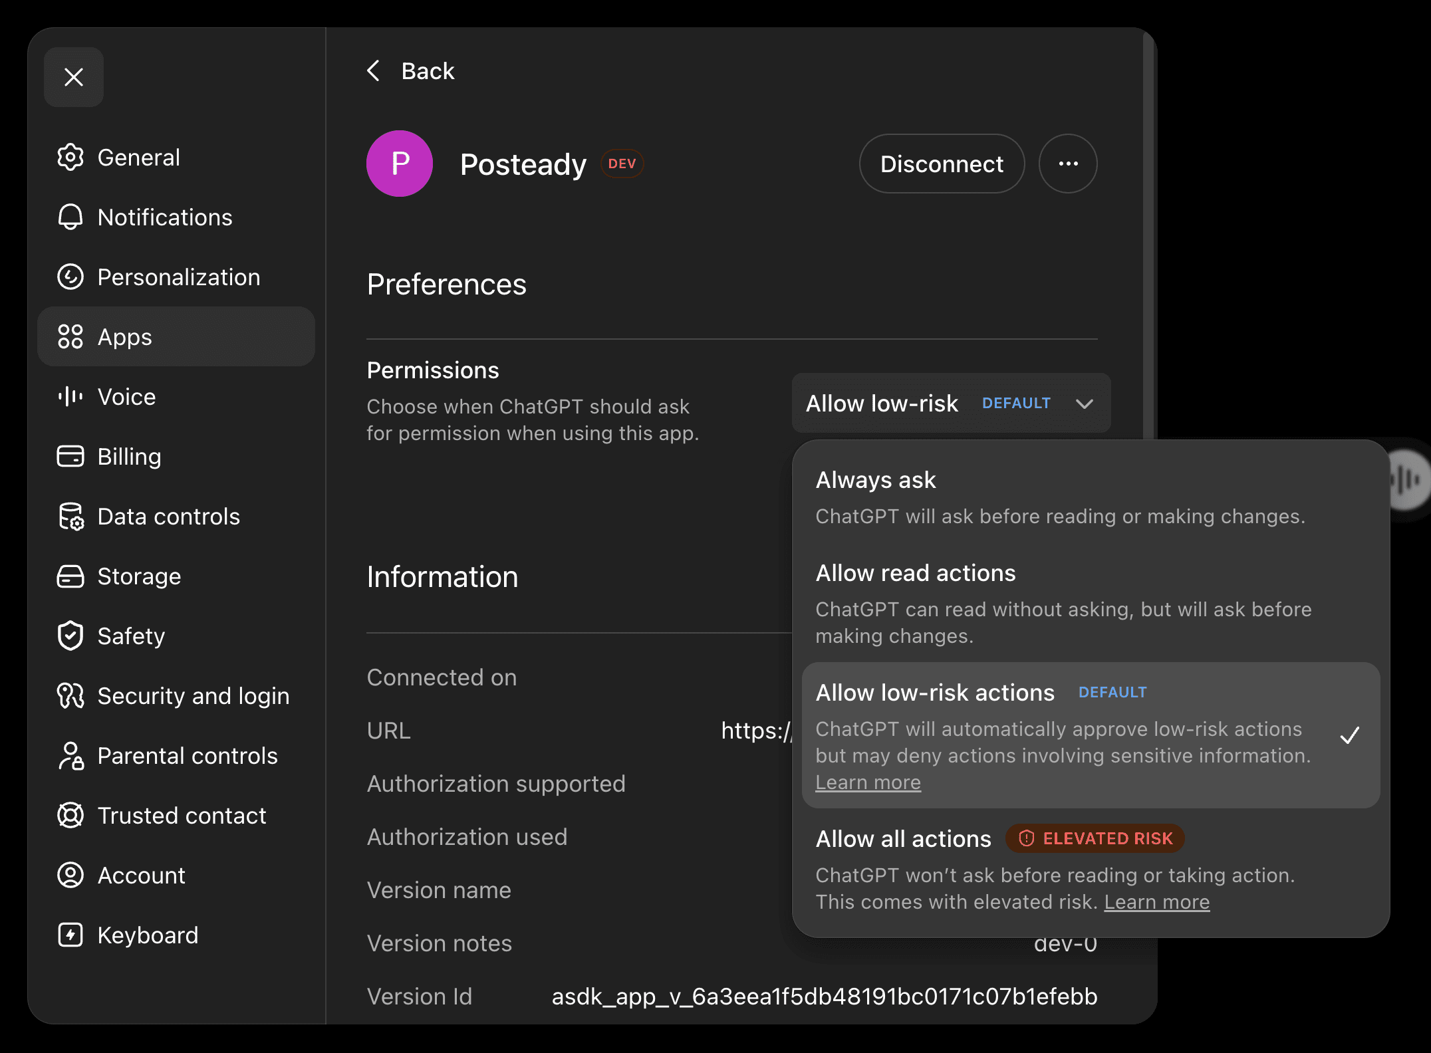Select the Always ask permission option
The height and width of the screenshot is (1053, 1431).
click(x=1091, y=497)
